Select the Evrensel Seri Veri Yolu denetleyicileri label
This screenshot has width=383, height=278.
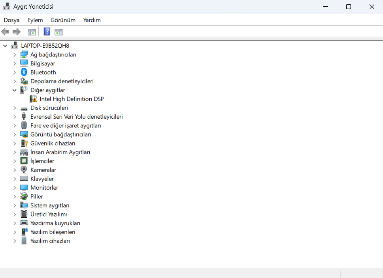[76, 117]
